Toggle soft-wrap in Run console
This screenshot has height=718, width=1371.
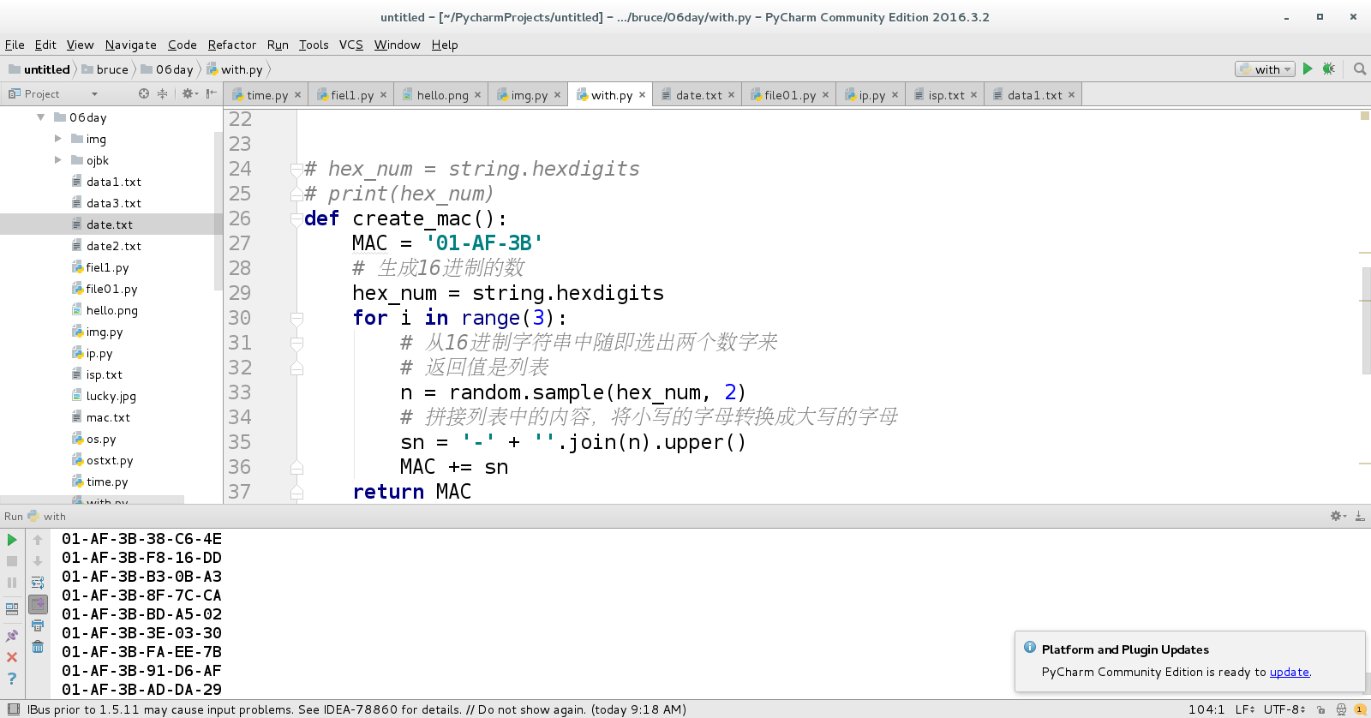[38, 583]
